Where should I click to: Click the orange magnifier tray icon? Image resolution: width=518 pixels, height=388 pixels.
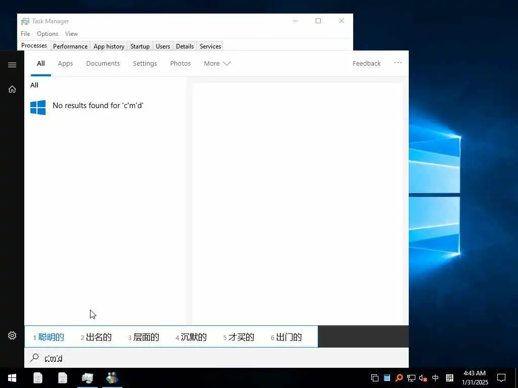[x=399, y=378]
